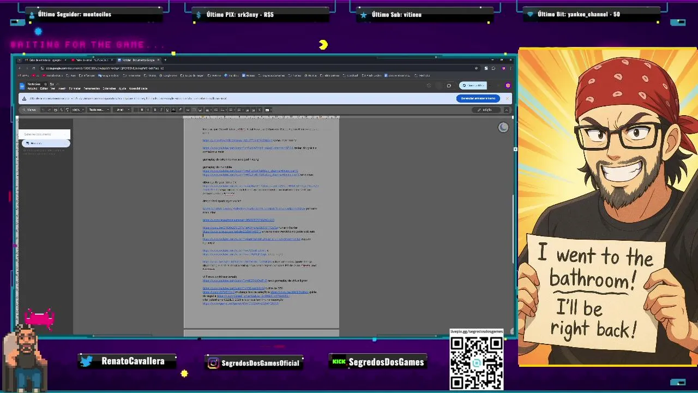Star the Notícias document

click(45, 84)
